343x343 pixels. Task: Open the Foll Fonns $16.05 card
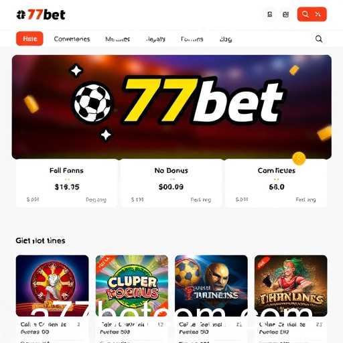[x=67, y=184]
